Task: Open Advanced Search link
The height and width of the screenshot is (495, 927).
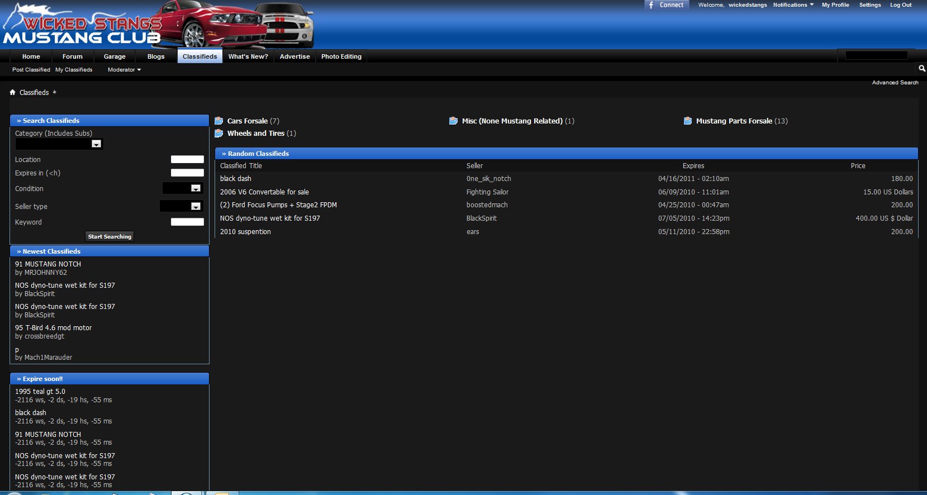Action: pyautogui.click(x=895, y=83)
